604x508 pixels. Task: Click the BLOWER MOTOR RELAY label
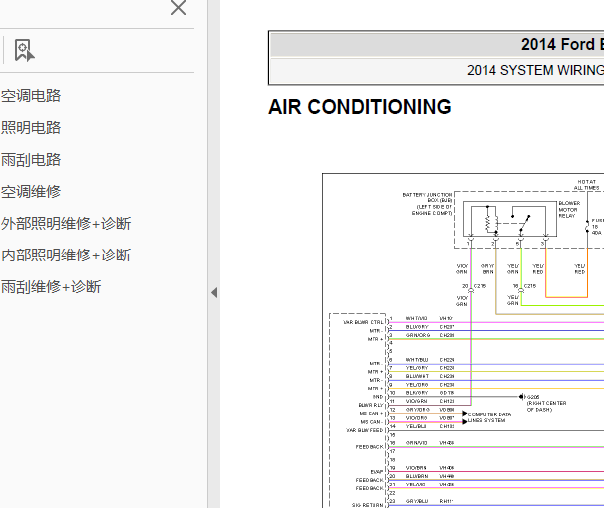[569, 209]
